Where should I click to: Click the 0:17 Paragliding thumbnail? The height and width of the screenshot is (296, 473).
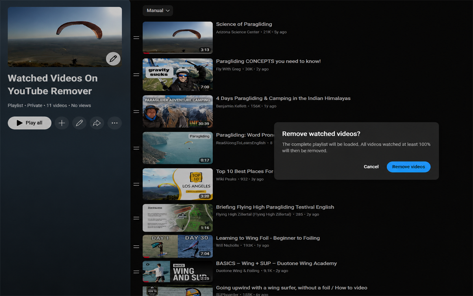178,148
